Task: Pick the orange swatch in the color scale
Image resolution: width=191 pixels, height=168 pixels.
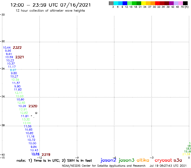Action: coord(153,3)
